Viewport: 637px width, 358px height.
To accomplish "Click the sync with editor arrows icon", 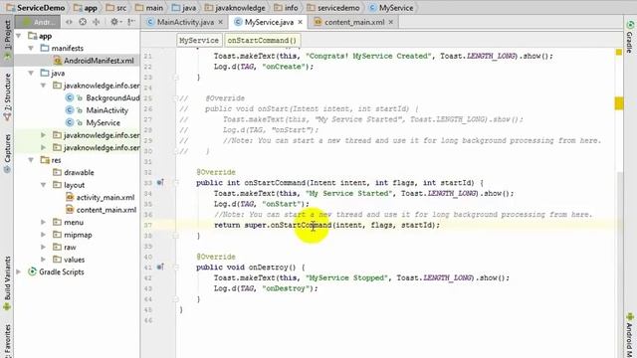I will (x=69, y=22).
